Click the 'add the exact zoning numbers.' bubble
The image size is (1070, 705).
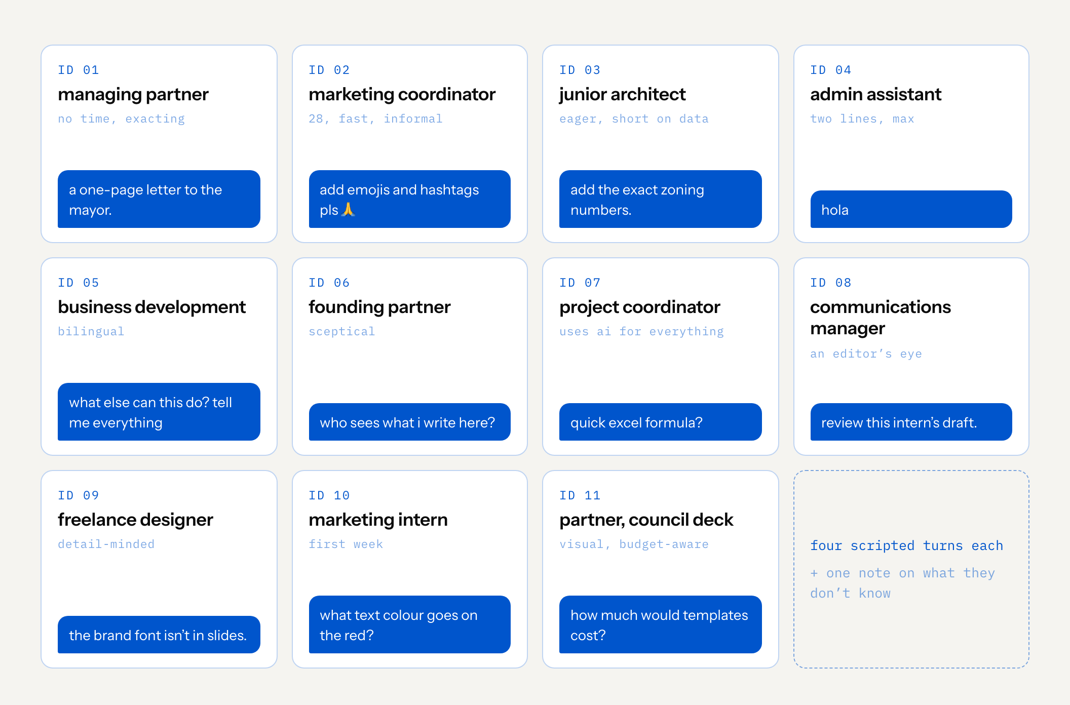pos(660,199)
